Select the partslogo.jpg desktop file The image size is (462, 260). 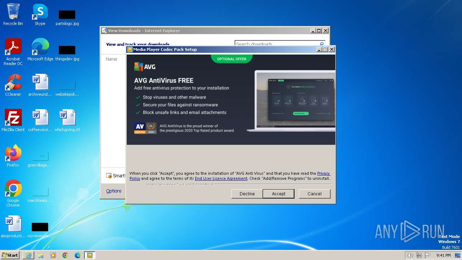(x=67, y=17)
